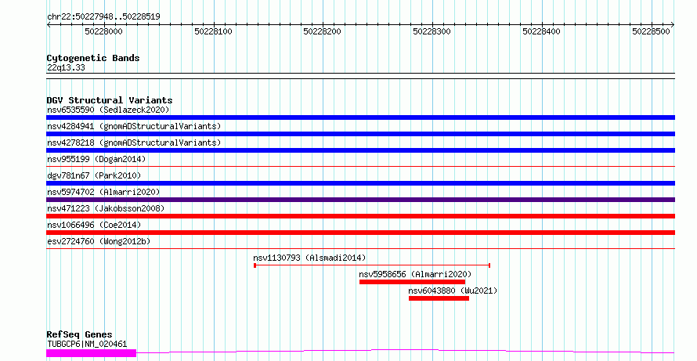Click the red bar under nsv5958656
697x361 pixels.
coord(412,282)
